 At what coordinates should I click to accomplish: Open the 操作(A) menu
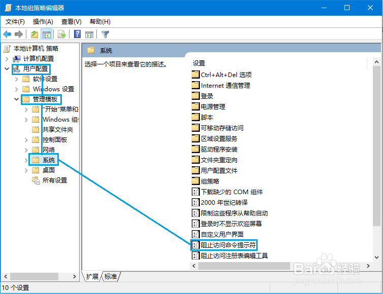tap(43, 22)
